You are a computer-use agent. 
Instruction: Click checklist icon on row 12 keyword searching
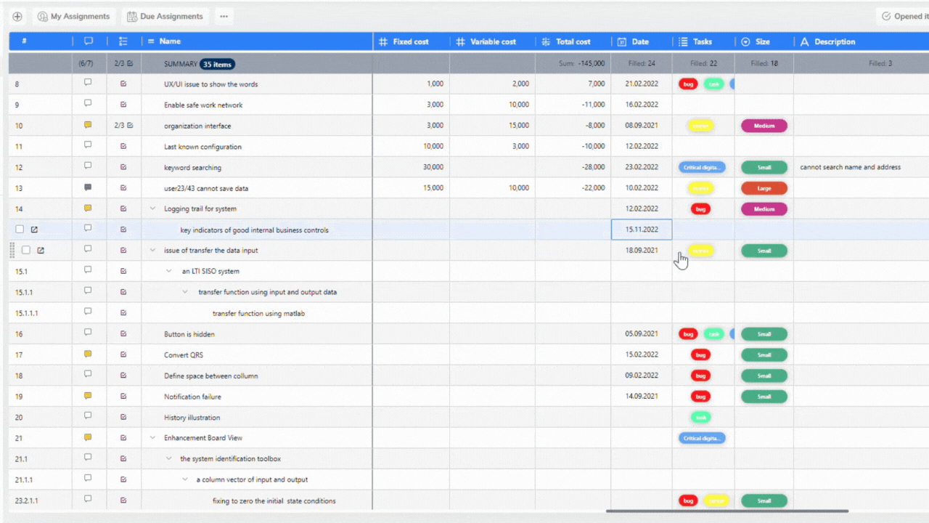[123, 167]
